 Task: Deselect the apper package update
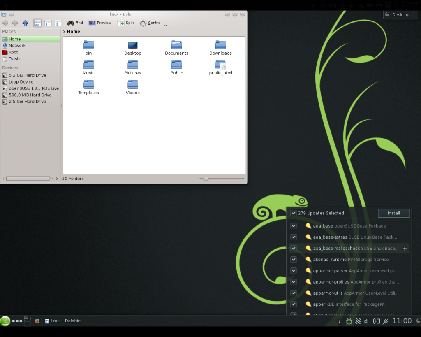coord(294,304)
